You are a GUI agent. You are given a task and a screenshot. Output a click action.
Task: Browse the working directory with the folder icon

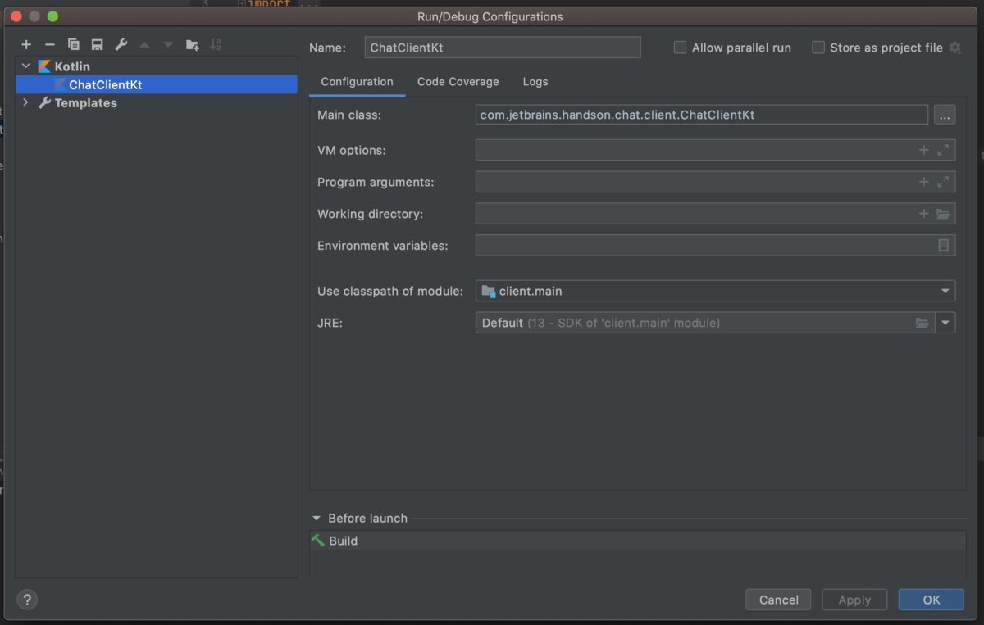[943, 214]
